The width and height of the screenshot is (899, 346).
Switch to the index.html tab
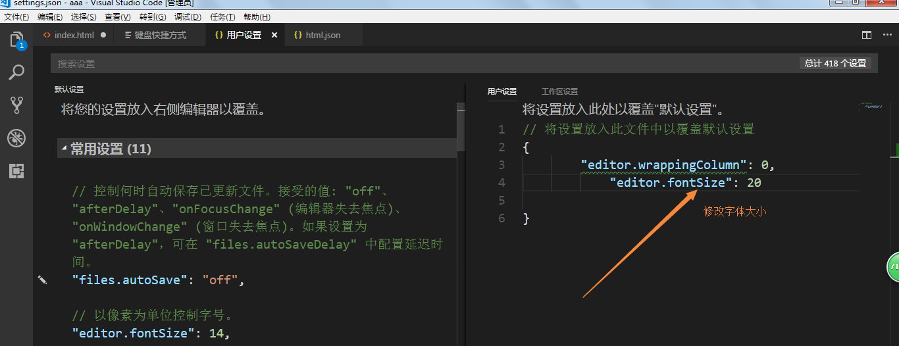(74, 35)
